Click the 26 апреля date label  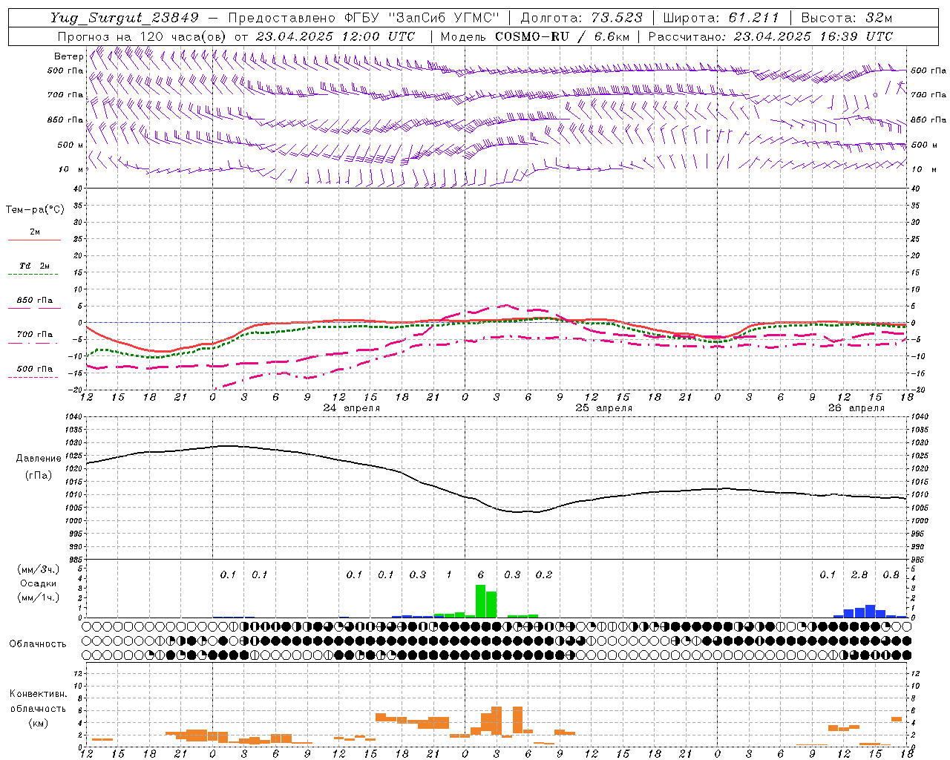tap(856, 408)
